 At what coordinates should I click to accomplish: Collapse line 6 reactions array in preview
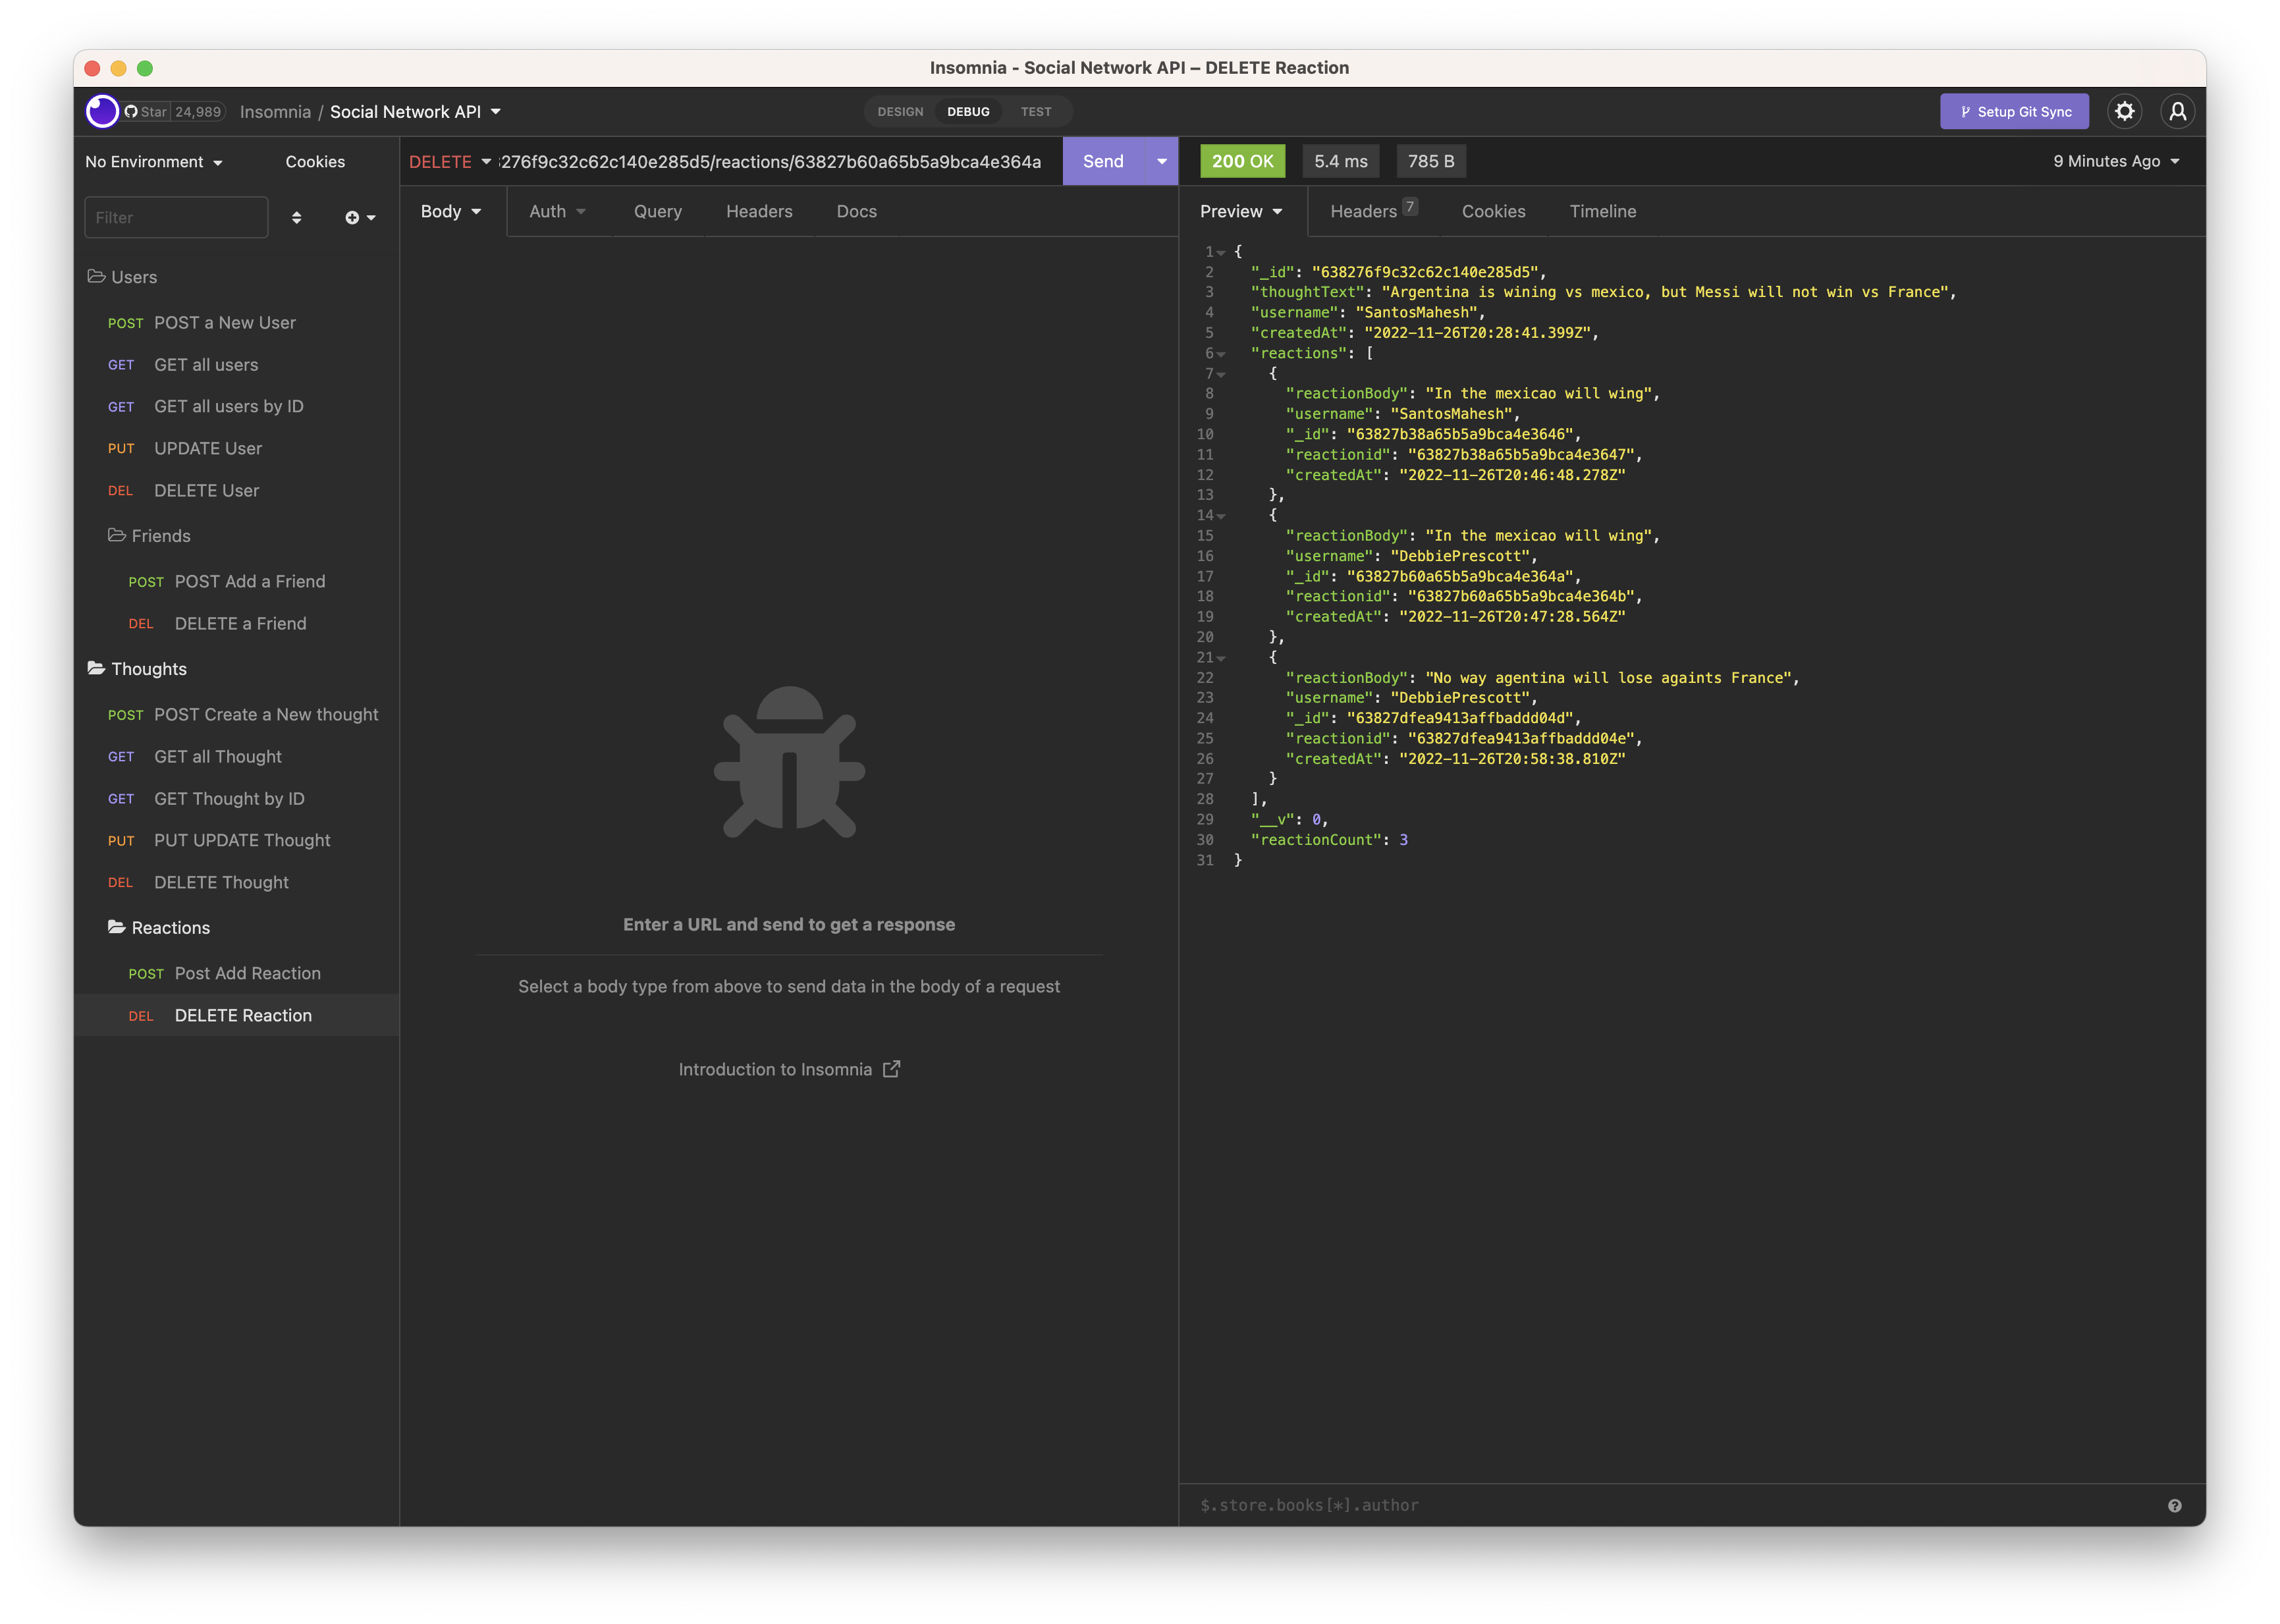tap(1221, 354)
